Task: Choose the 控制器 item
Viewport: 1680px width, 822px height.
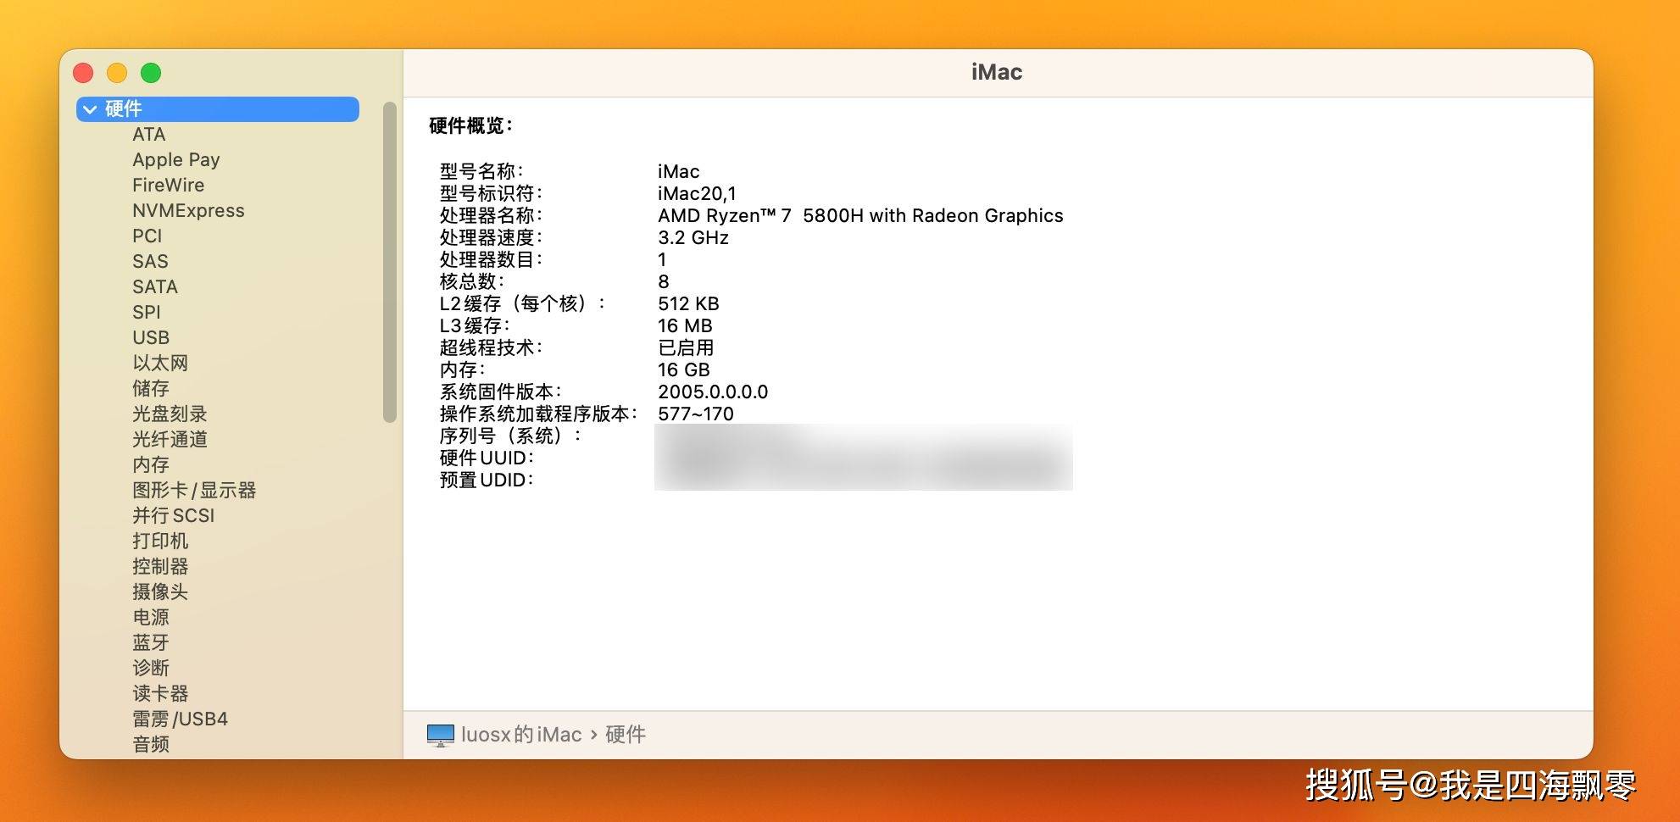Action: [160, 567]
